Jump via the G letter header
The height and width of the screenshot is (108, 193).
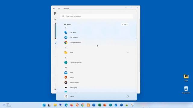66,28
